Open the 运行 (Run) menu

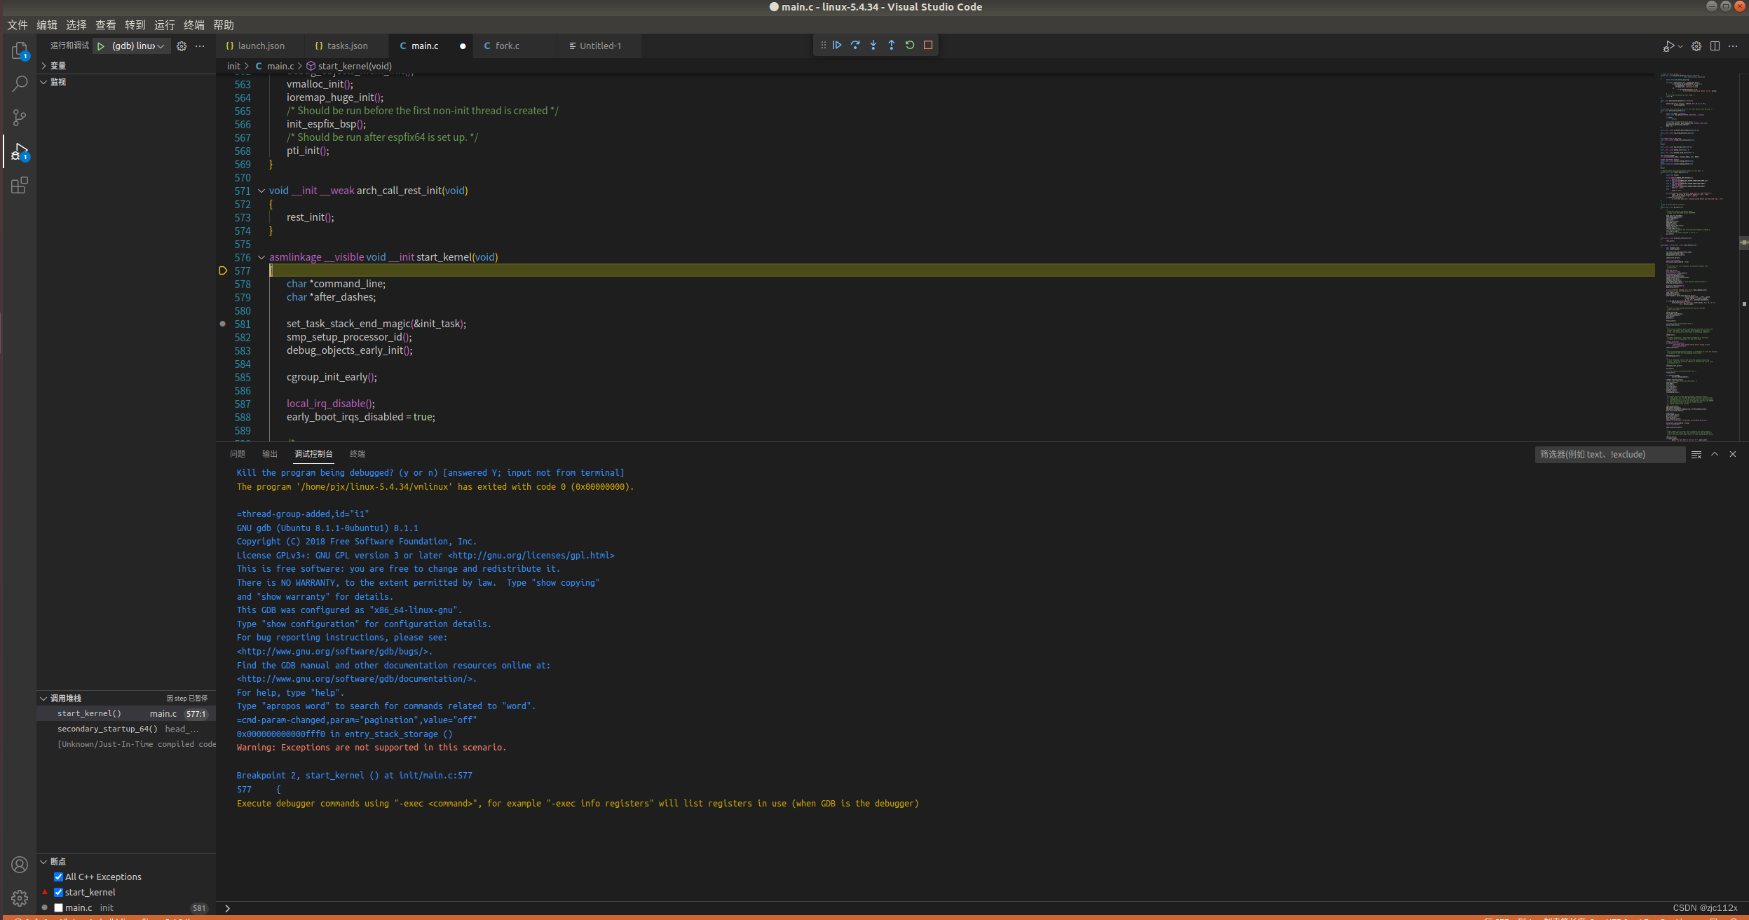[165, 25]
